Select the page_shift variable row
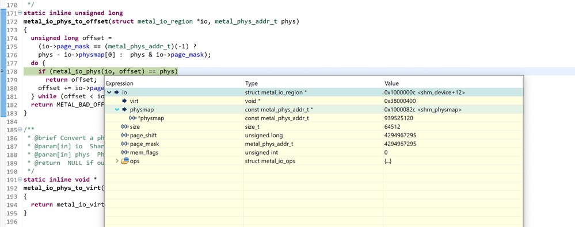This screenshot has width=575, height=227. pyautogui.click(x=314, y=135)
